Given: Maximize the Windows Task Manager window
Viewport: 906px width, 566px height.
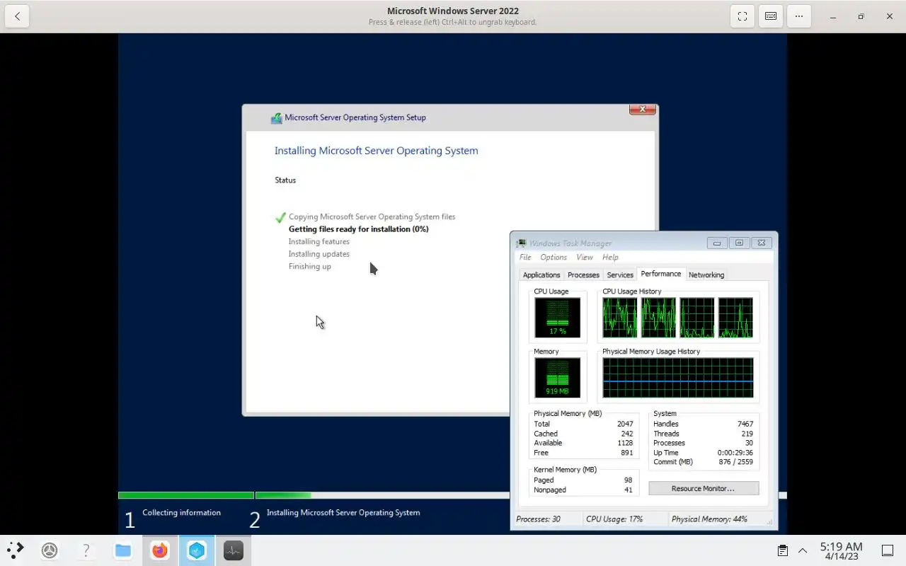Looking at the screenshot, I should click(739, 243).
